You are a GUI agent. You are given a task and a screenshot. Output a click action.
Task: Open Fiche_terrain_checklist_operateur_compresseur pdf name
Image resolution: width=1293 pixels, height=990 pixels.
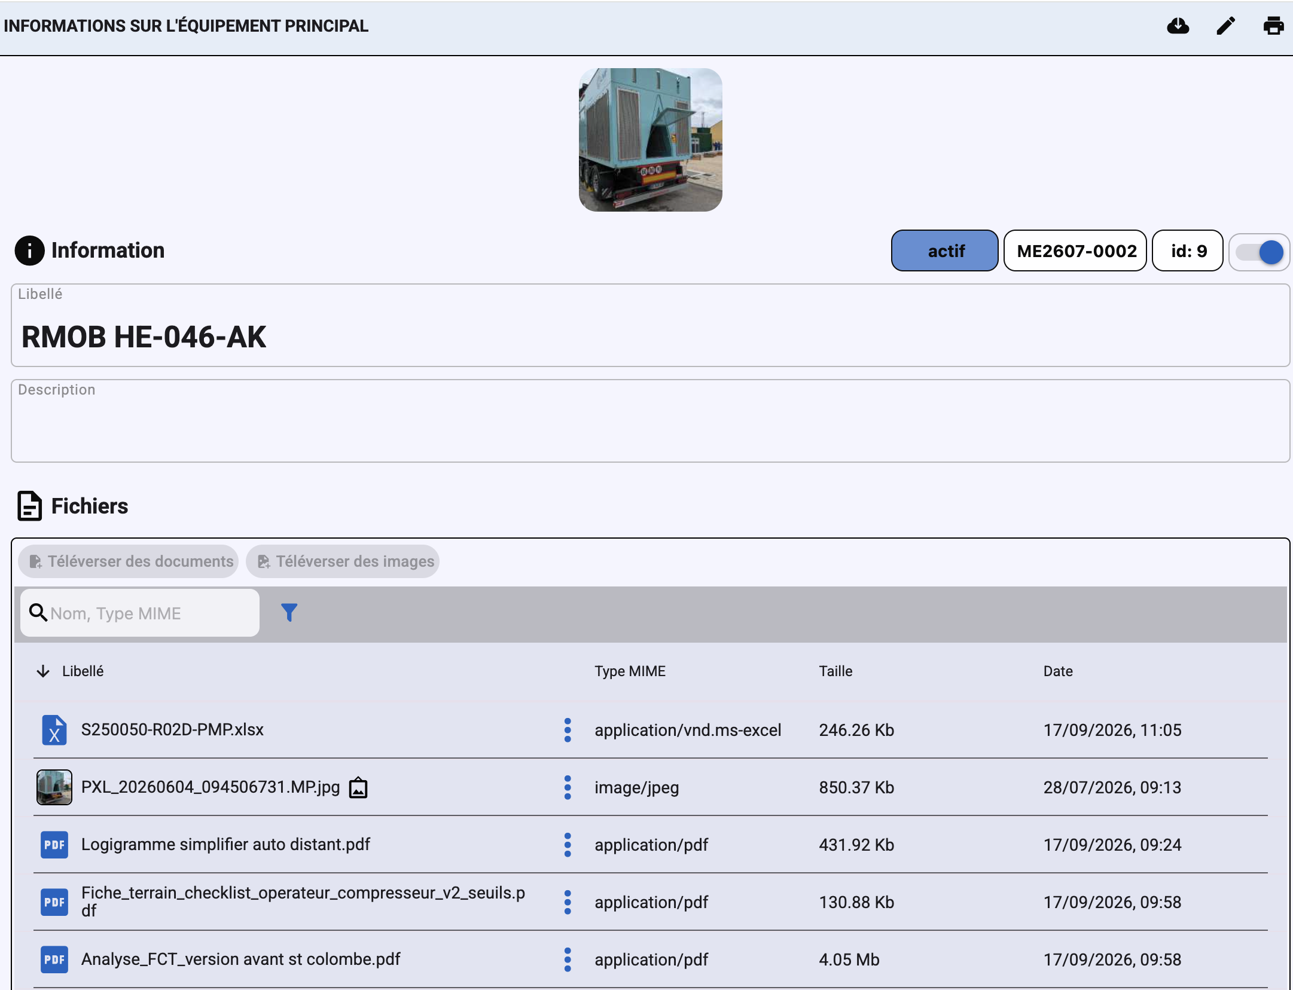pos(303,902)
